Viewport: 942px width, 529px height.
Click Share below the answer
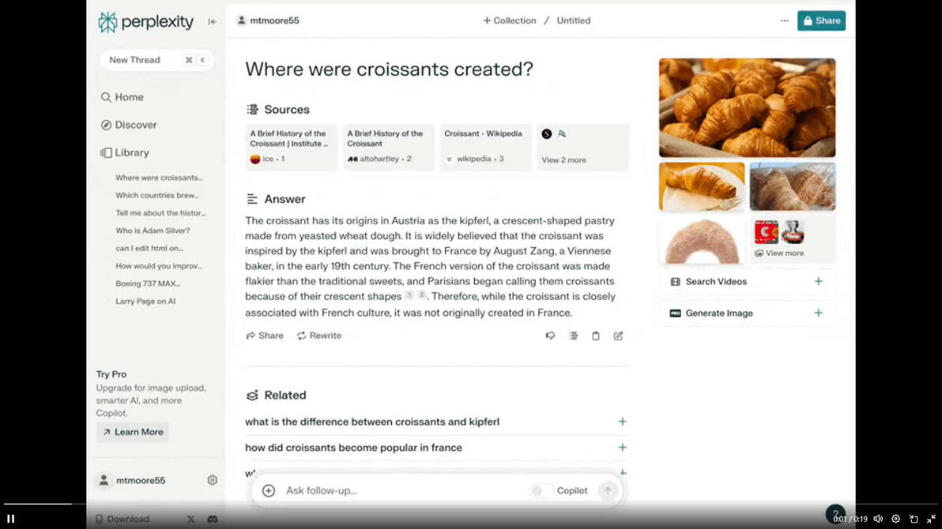click(x=264, y=336)
